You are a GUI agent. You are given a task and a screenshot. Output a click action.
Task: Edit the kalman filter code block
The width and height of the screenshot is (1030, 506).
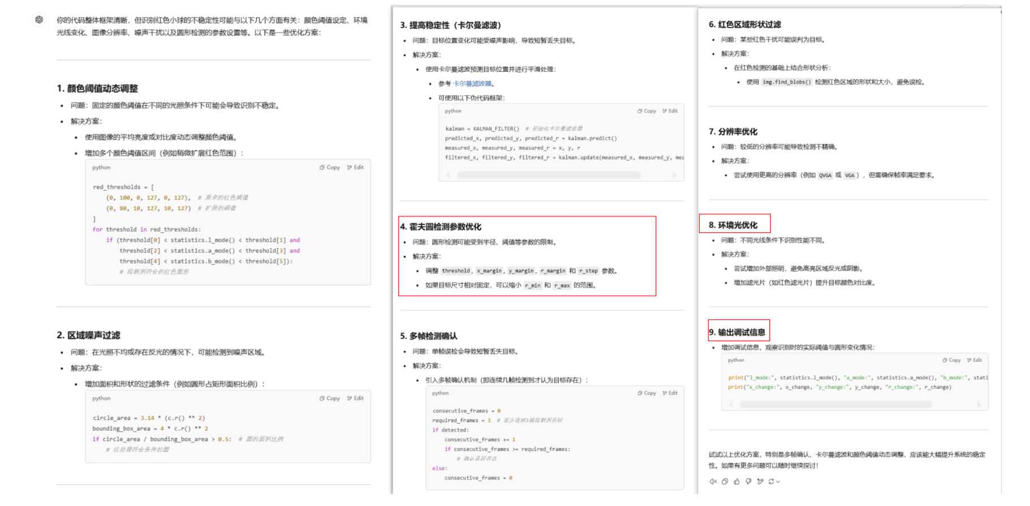click(x=670, y=111)
